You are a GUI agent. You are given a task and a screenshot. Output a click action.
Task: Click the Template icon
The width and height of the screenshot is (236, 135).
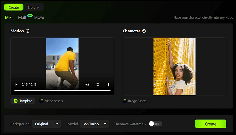tap(16, 101)
